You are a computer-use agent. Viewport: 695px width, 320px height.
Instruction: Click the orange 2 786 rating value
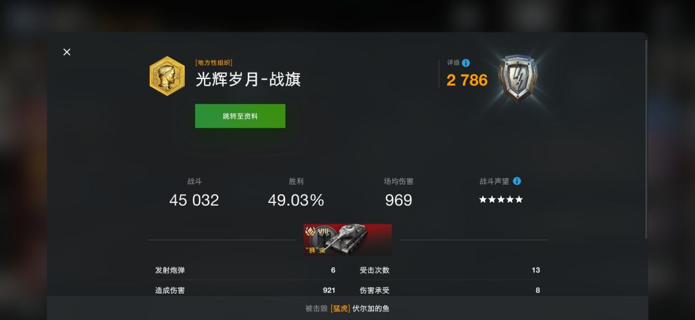[467, 80]
